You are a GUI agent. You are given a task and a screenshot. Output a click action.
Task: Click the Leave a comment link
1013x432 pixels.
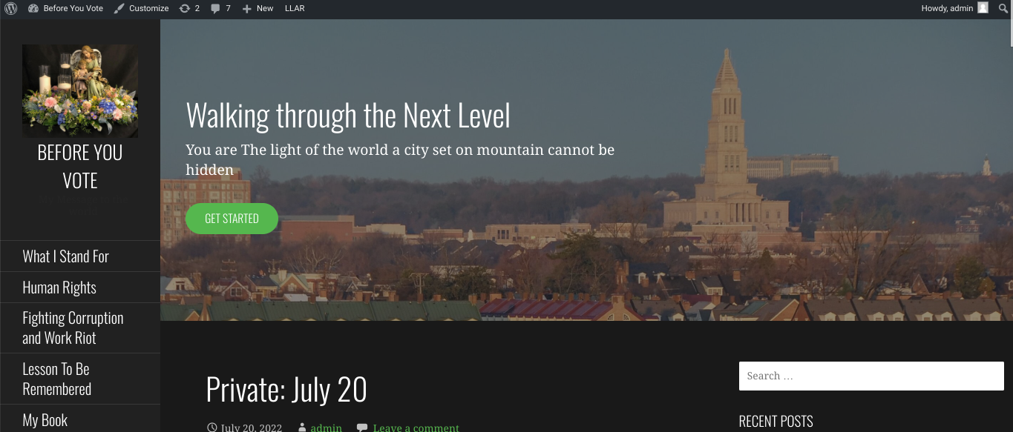pyautogui.click(x=416, y=428)
